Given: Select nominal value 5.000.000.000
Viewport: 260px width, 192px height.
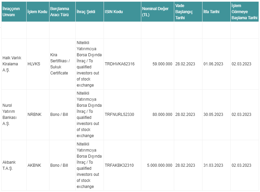Looking at the screenshot, I should pyautogui.click(x=160, y=165).
